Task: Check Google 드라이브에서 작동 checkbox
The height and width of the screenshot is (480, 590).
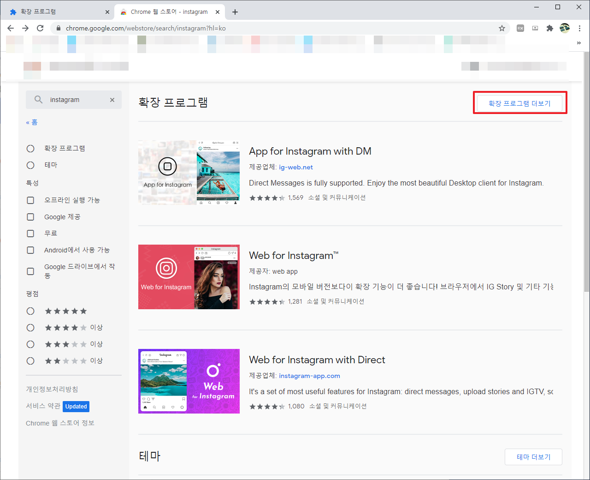Action: tap(30, 271)
